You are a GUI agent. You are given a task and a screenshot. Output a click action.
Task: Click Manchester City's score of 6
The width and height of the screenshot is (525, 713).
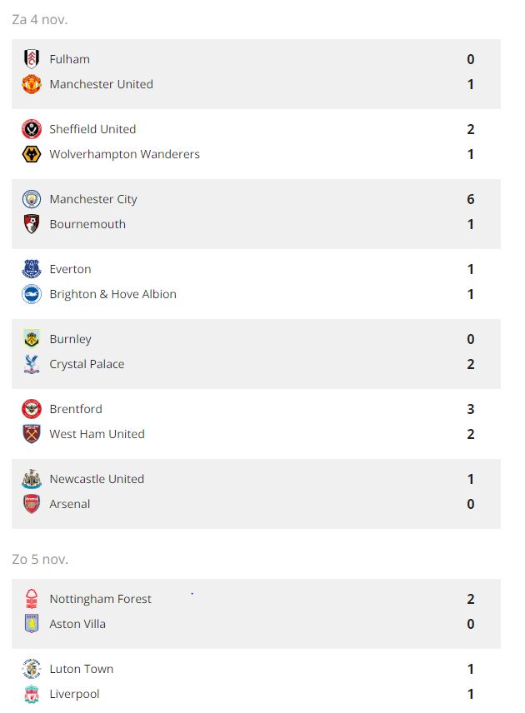pos(471,199)
